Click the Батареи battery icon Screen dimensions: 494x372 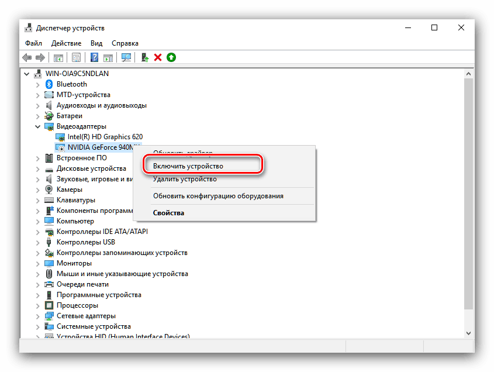pyautogui.click(x=49, y=116)
